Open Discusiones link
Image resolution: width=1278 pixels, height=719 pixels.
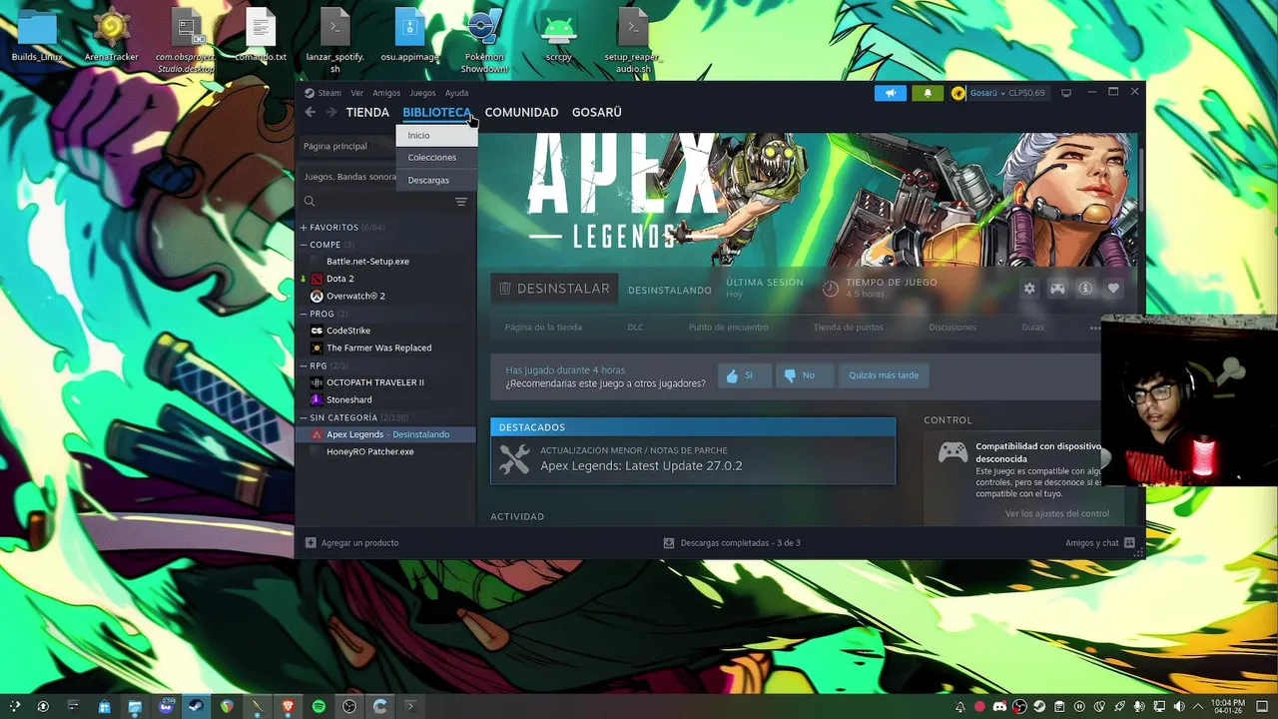[x=953, y=328]
